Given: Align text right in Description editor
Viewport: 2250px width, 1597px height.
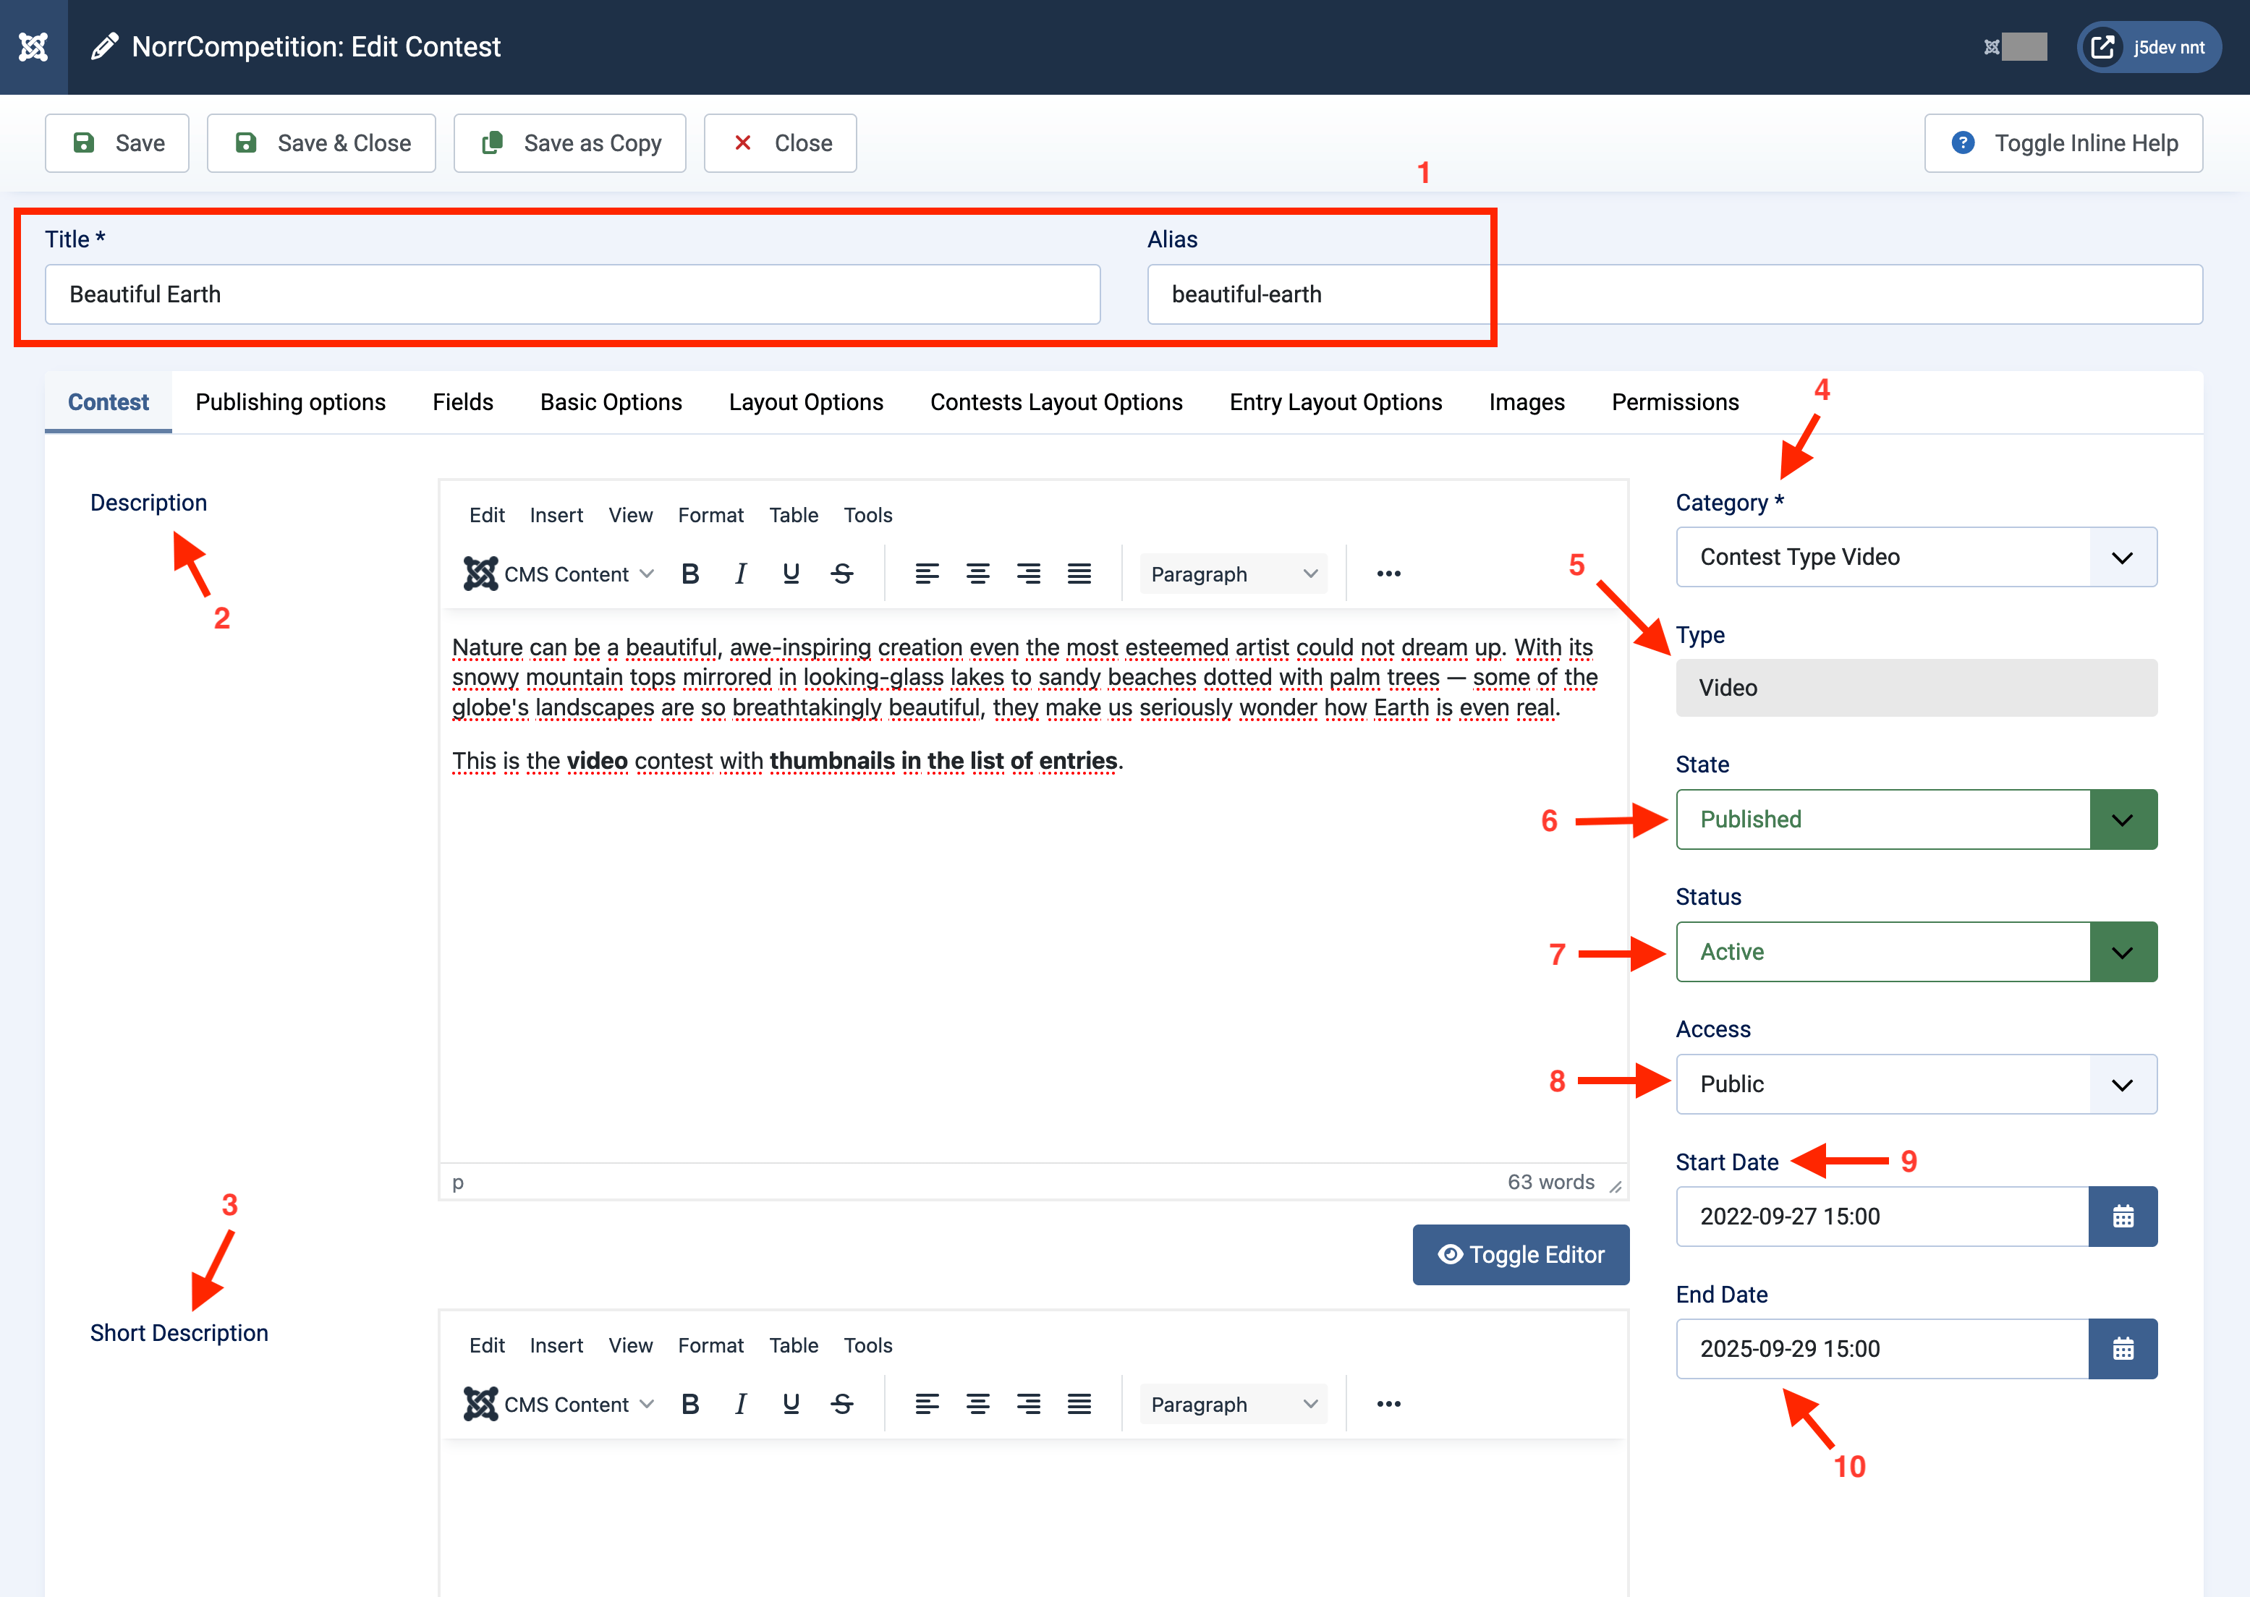Looking at the screenshot, I should (1029, 574).
